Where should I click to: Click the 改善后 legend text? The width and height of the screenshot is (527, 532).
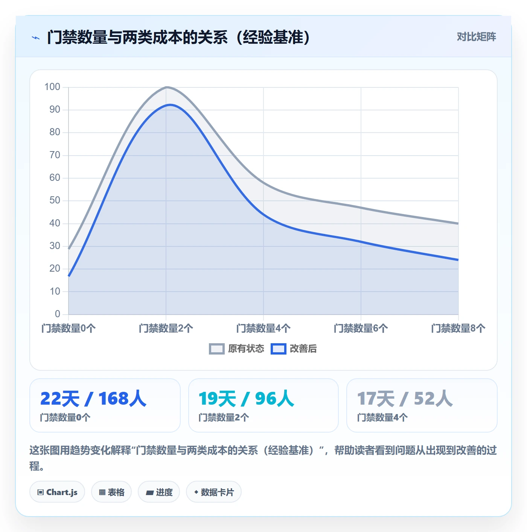pos(303,349)
